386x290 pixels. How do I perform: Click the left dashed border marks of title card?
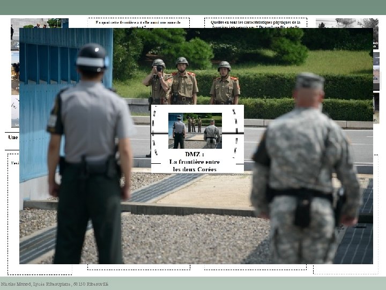pyautogui.click(x=154, y=132)
